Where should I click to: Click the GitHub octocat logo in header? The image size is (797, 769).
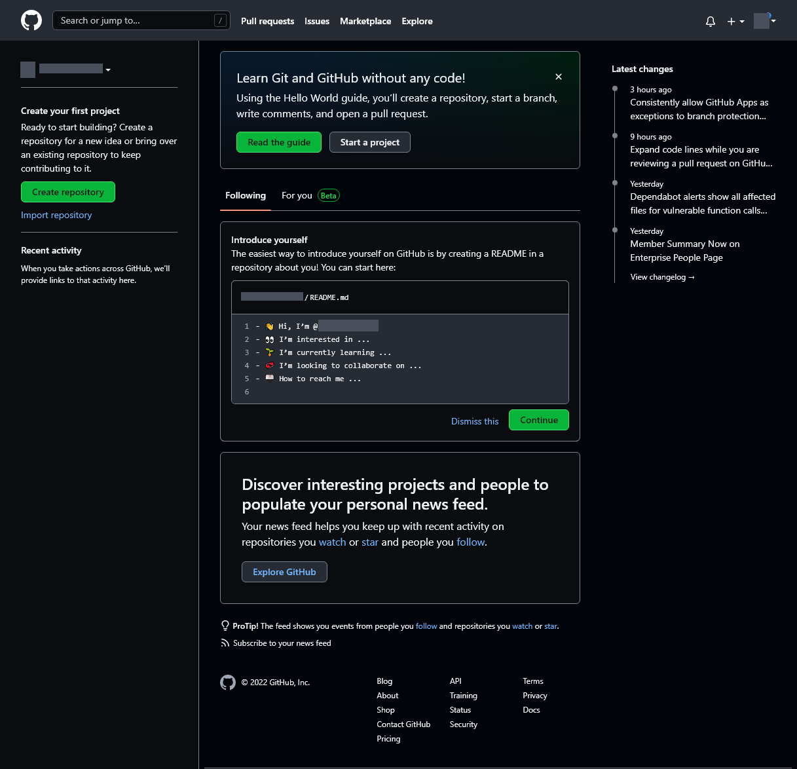[x=31, y=20]
